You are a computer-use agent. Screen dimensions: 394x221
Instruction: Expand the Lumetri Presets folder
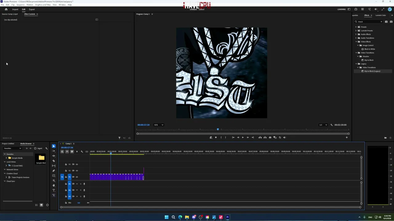[356, 31]
